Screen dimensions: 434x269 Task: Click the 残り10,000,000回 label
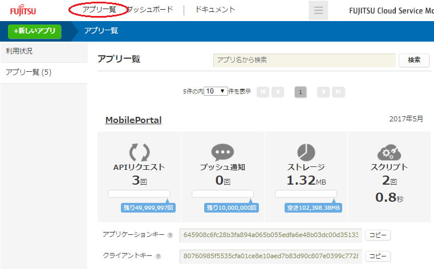click(232, 207)
